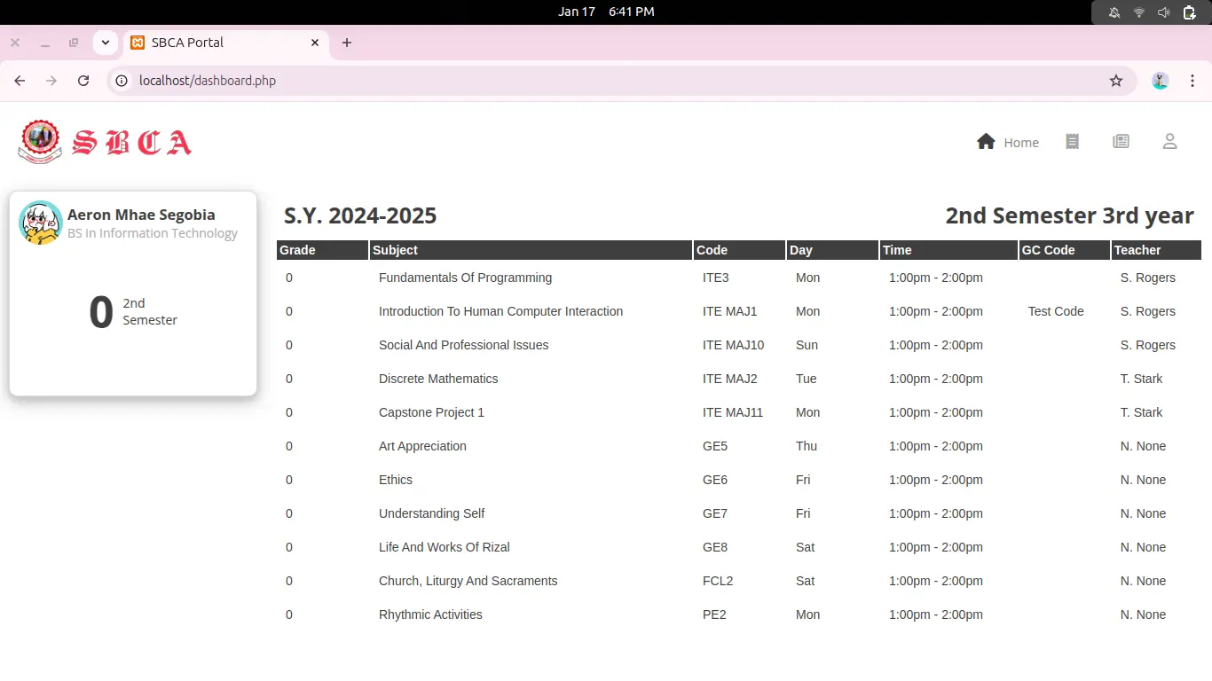This screenshot has width=1212, height=681.
Task: Open the user profile icon in navbar
Action: [1169, 142]
